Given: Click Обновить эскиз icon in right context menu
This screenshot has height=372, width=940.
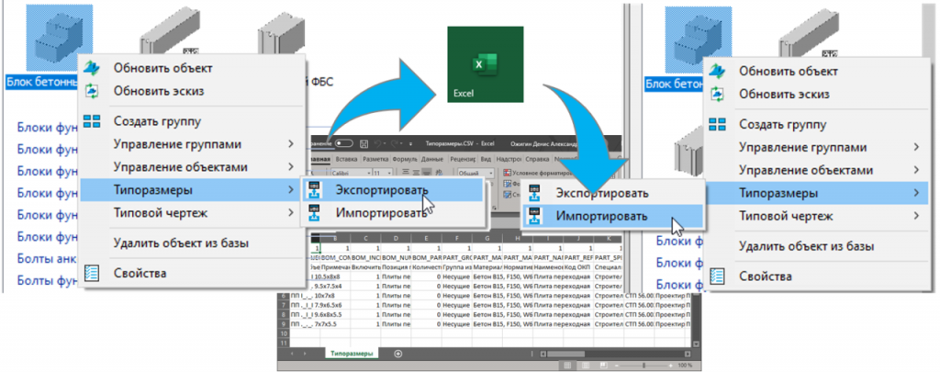Looking at the screenshot, I should [x=717, y=95].
